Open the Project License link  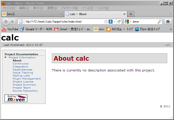23,82
